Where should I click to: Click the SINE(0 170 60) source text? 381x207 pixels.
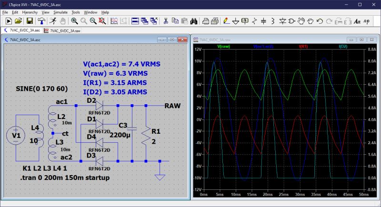(x=42, y=89)
